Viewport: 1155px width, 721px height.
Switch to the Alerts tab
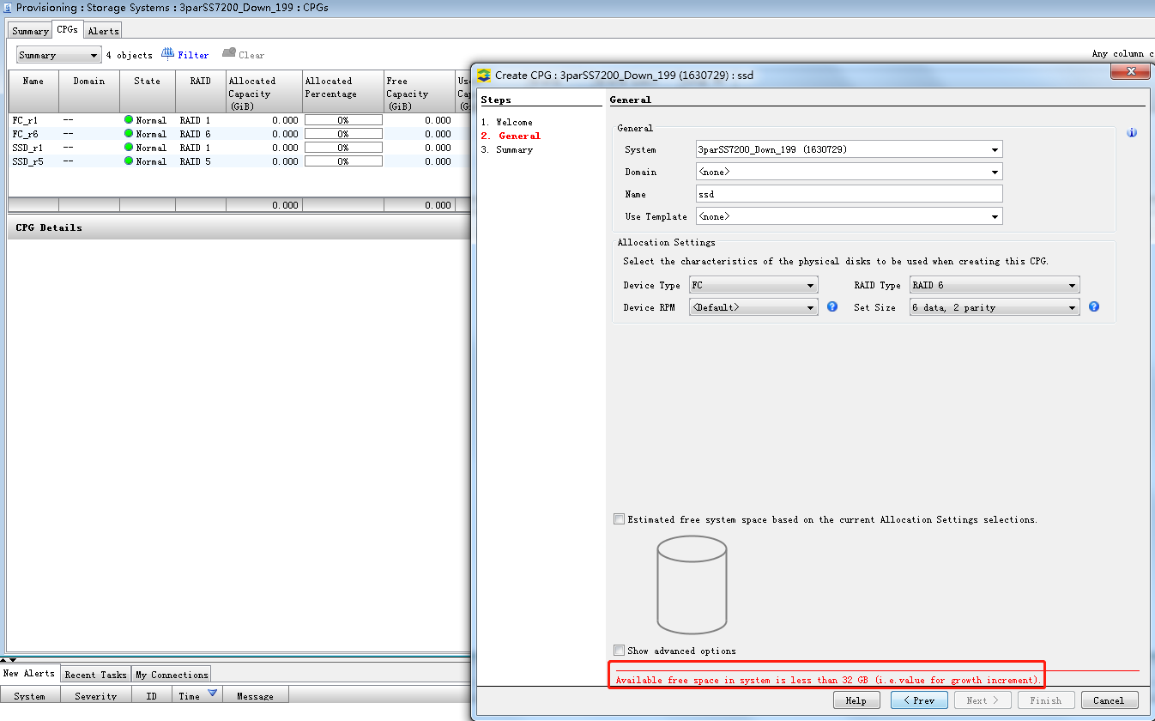pyautogui.click(x=103, y=31)
